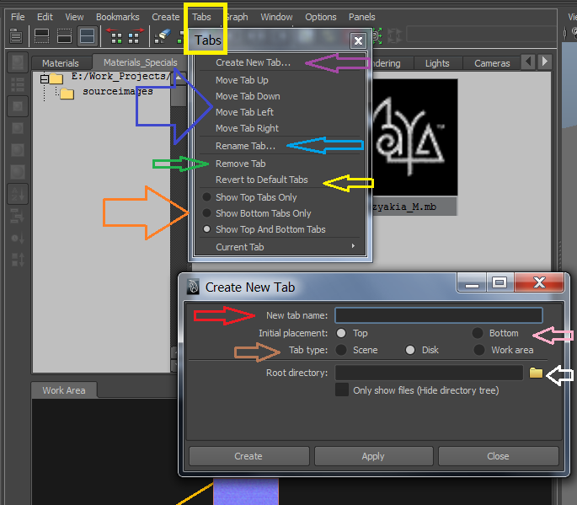Focus the New tab name input field
Image resolution: width=577 pixels, height=505 pixels.
[439, 315]
